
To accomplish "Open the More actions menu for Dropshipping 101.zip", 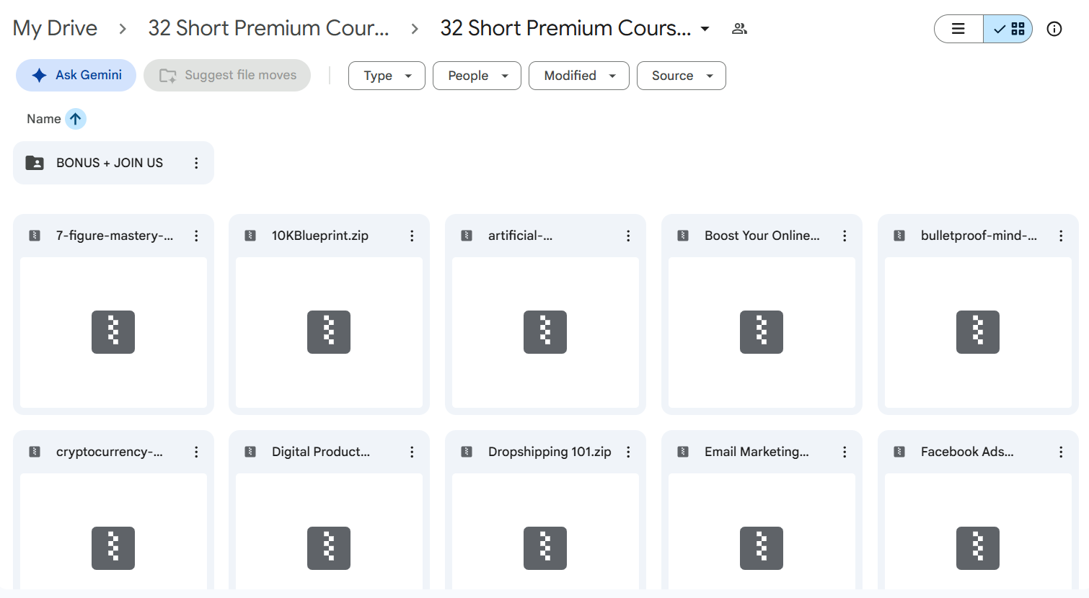I will tap(628, 452).
